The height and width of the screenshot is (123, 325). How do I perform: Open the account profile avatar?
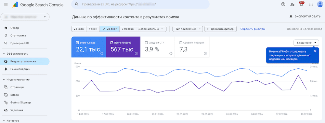coord(320,4)
